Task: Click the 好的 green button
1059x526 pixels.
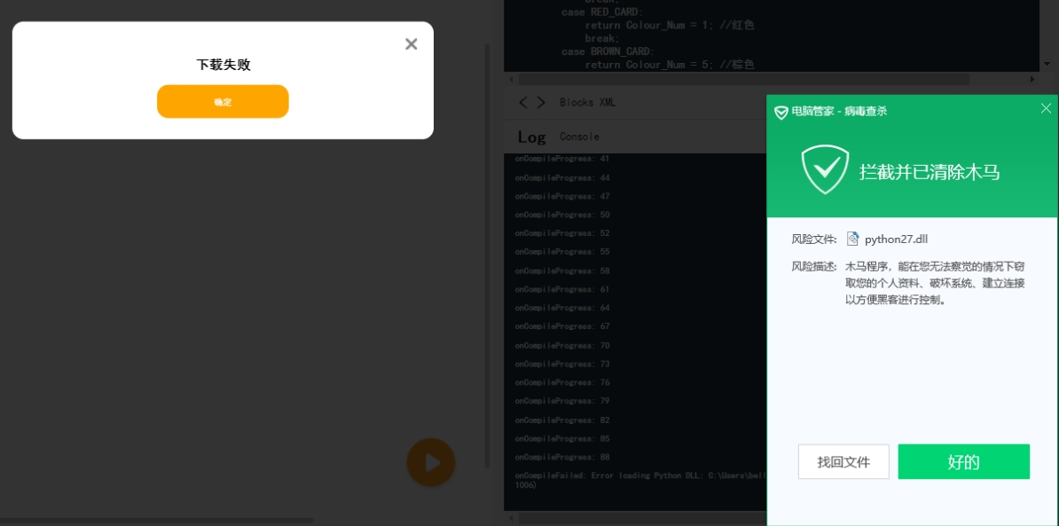Action: click(x=964, y=462)
